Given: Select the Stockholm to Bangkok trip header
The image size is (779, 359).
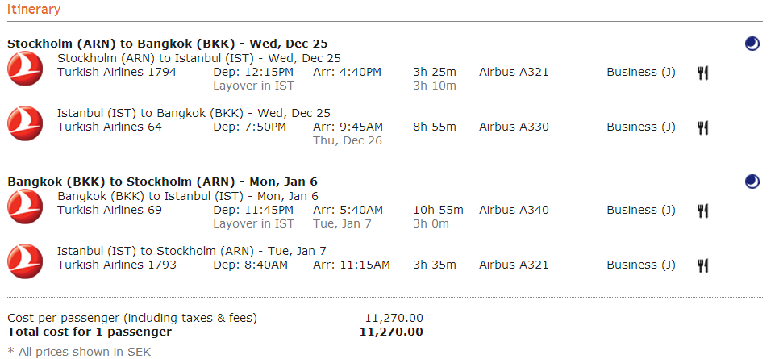Looking at the screenshot, I should (168, 44).
